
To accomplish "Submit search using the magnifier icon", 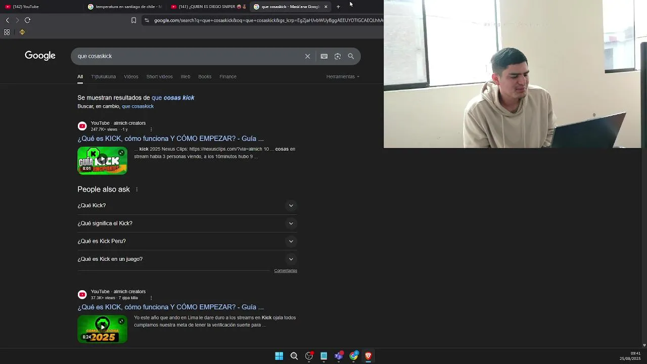I will (x=351, y=56).
